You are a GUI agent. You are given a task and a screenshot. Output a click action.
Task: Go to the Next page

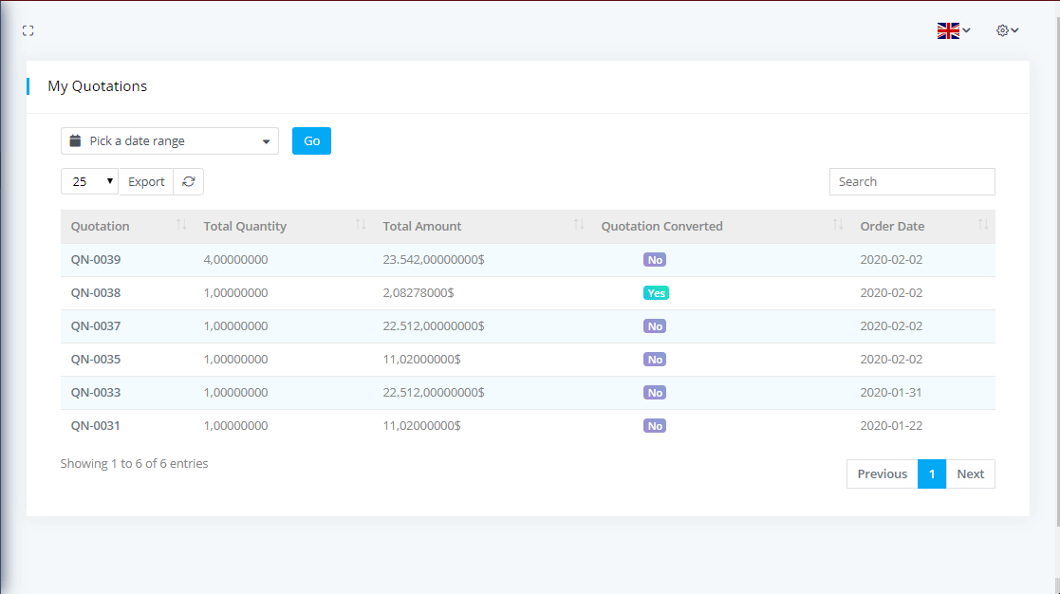click(970, 473)
